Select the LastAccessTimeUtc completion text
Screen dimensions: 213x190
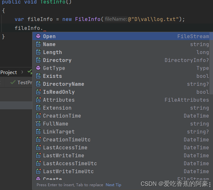(x=70, y=163)
